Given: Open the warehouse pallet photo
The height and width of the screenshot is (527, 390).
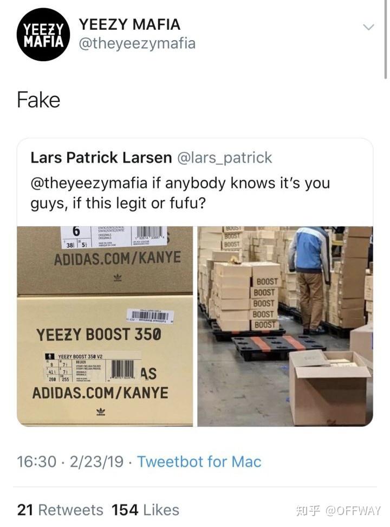Looking at the screenshot, I should 285,326.
